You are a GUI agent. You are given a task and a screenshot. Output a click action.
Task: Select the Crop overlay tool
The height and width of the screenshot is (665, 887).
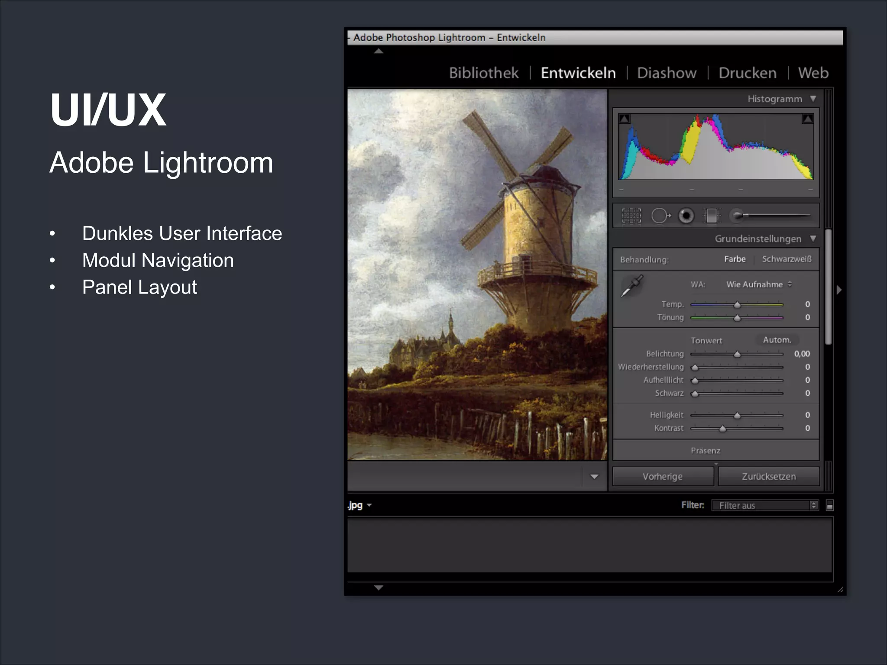pyautogui.click(x=631, y=215)
